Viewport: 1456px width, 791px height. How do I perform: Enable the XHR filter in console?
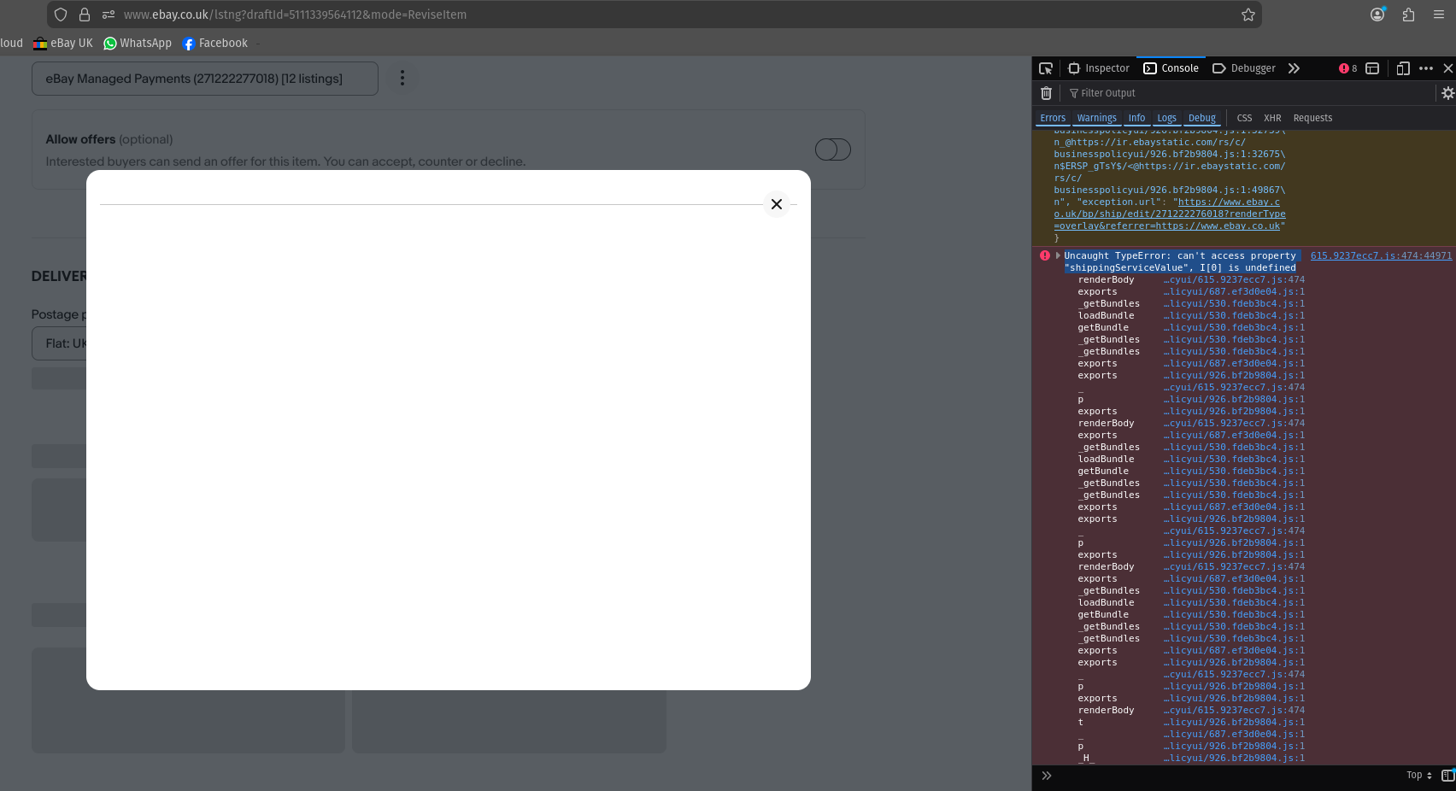[x=1272, y=118]
